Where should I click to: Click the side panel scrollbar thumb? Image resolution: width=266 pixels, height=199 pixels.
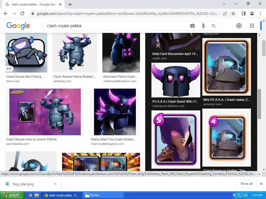point(259,104)
